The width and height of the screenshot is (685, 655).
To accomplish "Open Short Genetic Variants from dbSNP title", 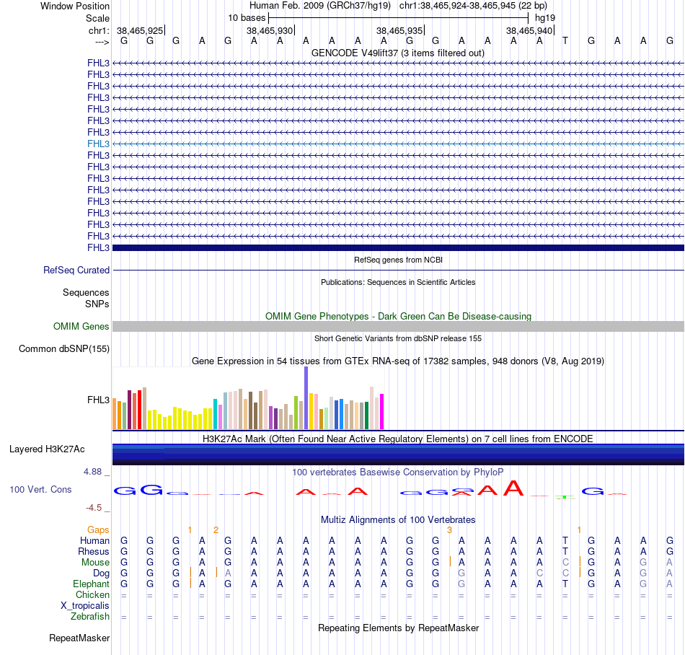I will [x=398, y=338].
